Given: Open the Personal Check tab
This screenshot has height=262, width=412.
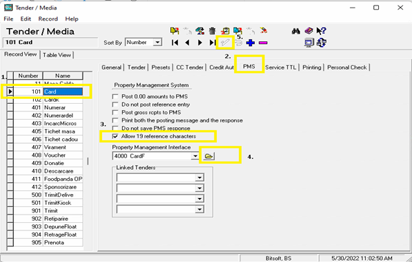Looking at the screenshot, I should [347, 67].
